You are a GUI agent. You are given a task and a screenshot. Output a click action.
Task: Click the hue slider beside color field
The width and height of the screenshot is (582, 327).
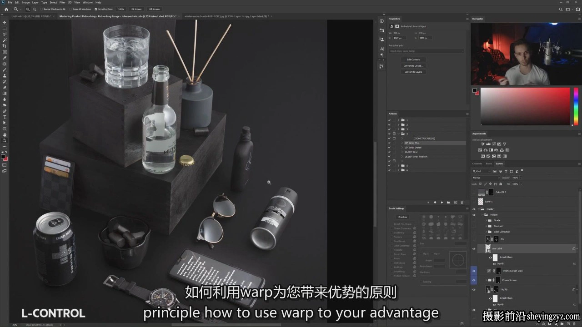click(576, 106)
